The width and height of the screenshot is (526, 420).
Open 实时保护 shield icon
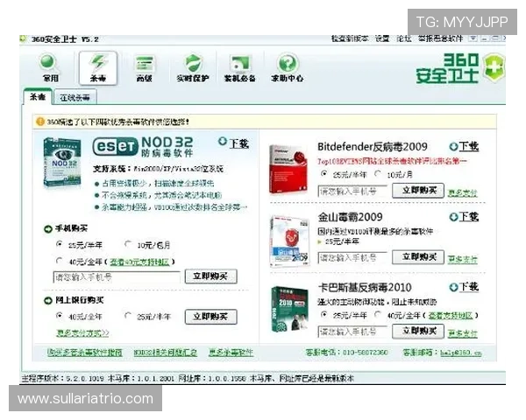193,68
